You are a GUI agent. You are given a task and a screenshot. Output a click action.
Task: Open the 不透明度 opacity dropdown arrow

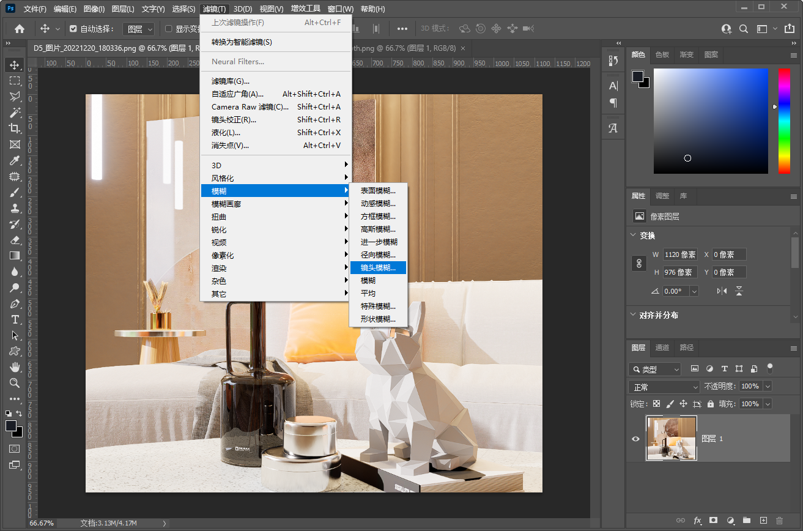pos(767,387)
